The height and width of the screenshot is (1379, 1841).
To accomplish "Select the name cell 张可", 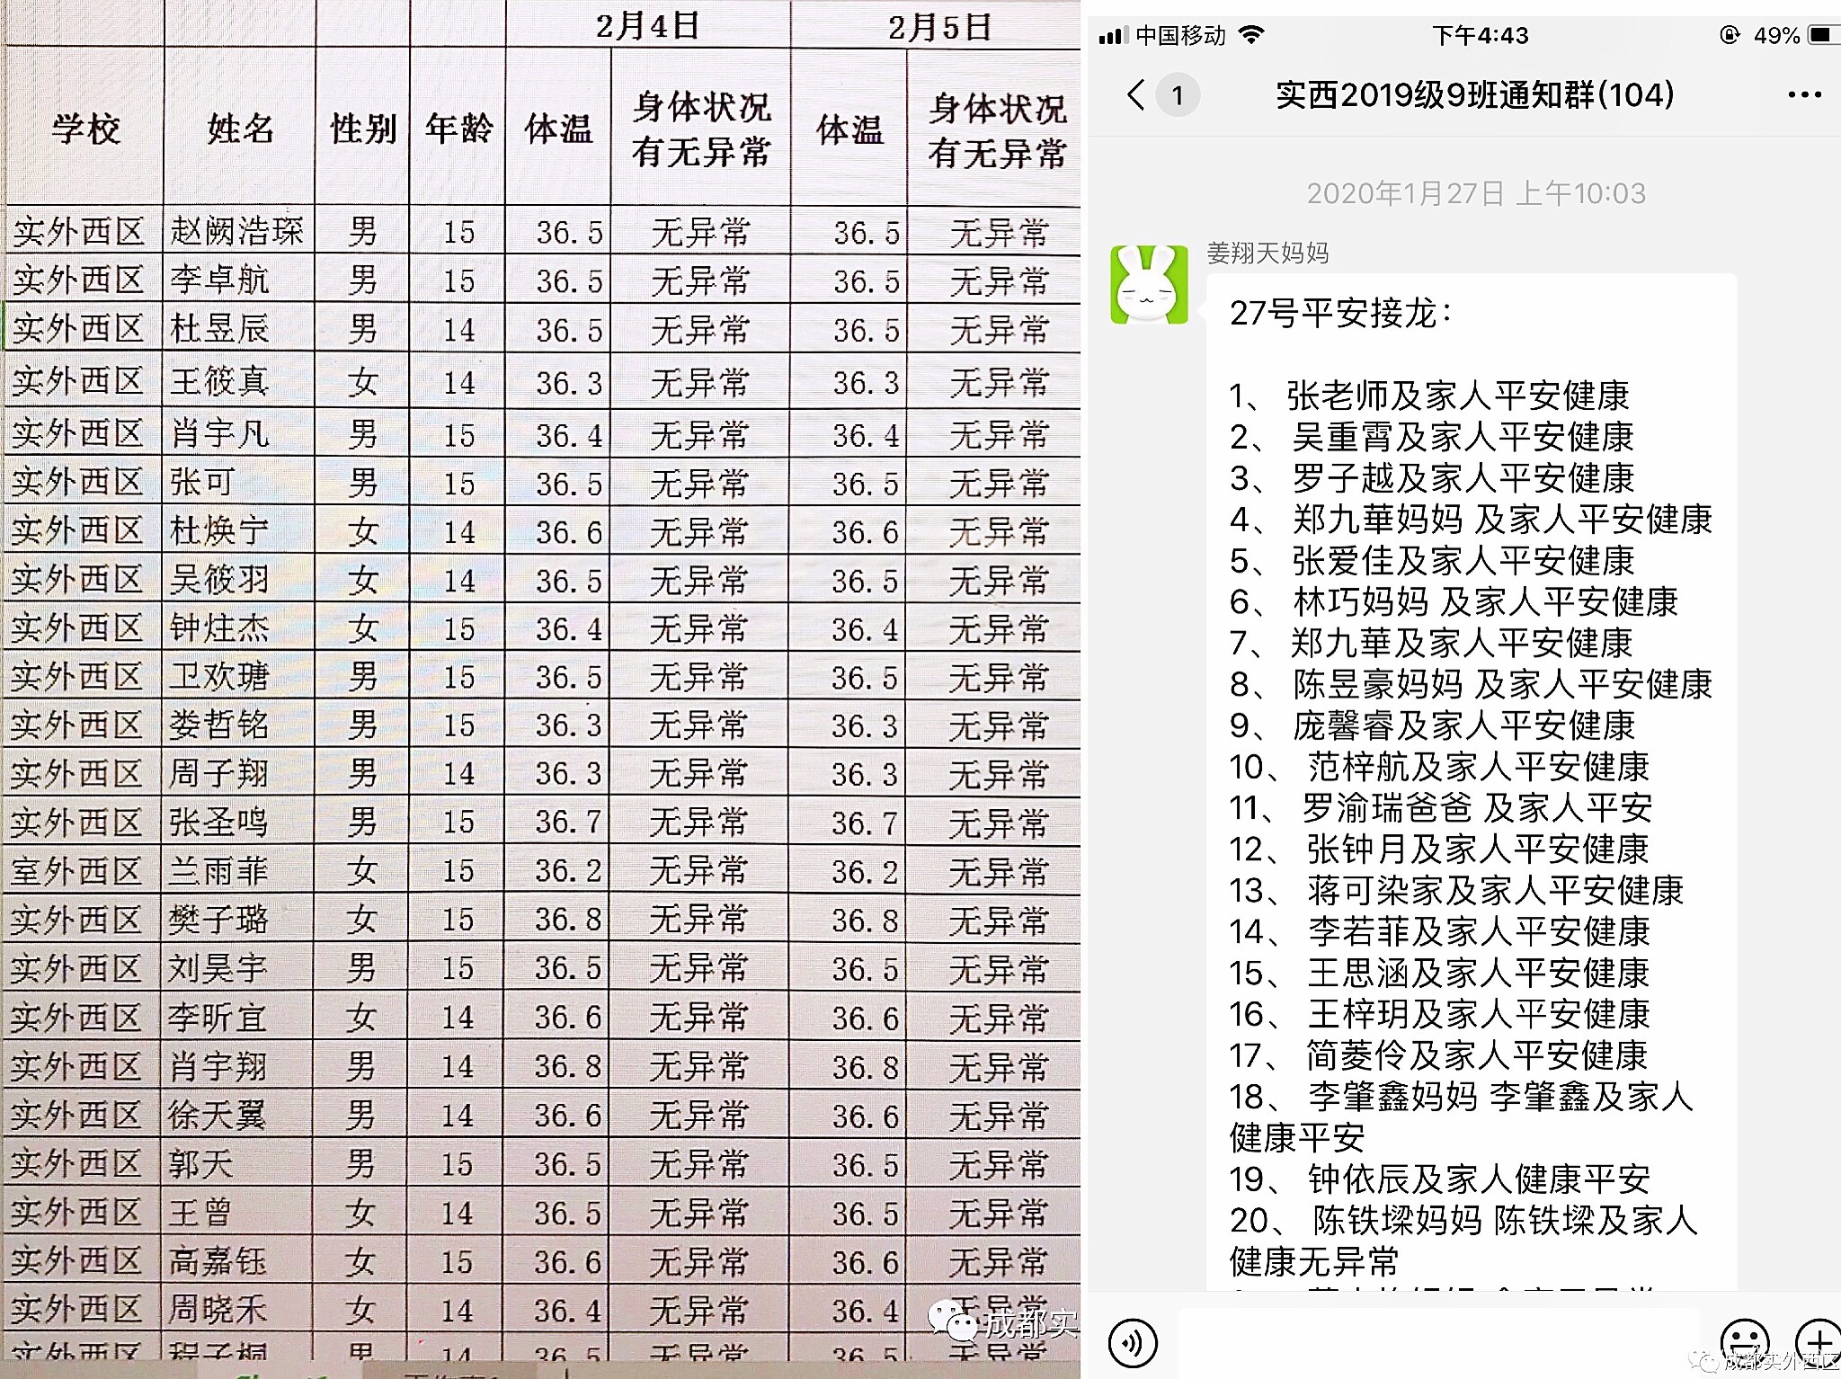I will pos(239,483).
